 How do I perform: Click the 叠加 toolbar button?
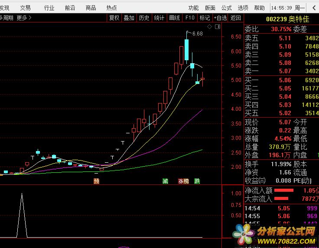(129, 18)
